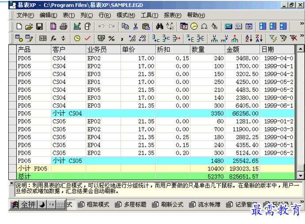Click the 单价 column header
This screenshot has width=305, height=224.
pos(138,49)
